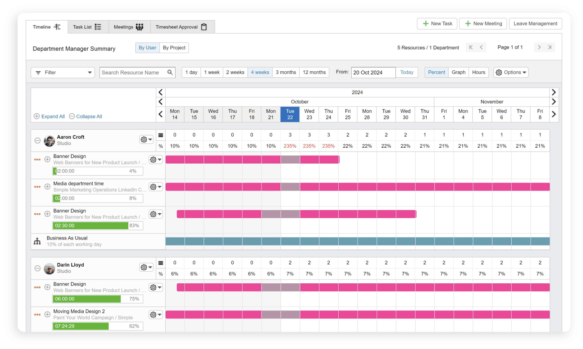Open the Meetings tab
The height and width of the screenshot is (349, 583).
[x=128, y=27]
